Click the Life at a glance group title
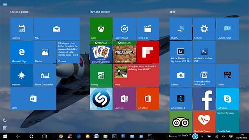The height and width of the screenshot is (140, 249). pyautogui.click(x=19, y=12)
